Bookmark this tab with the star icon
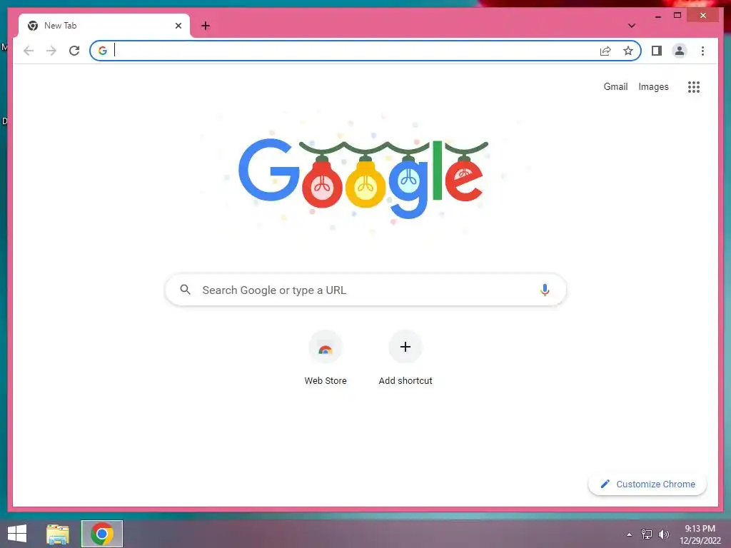Viewport: 731px width, 548px height. [x=628, y=51]
